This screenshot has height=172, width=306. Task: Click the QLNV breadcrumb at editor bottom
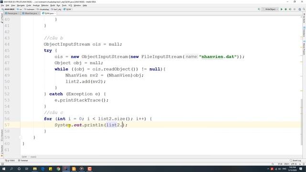[24, 157]
